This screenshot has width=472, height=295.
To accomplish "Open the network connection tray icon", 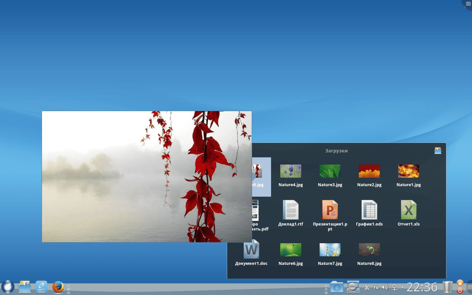I will 394,287.
